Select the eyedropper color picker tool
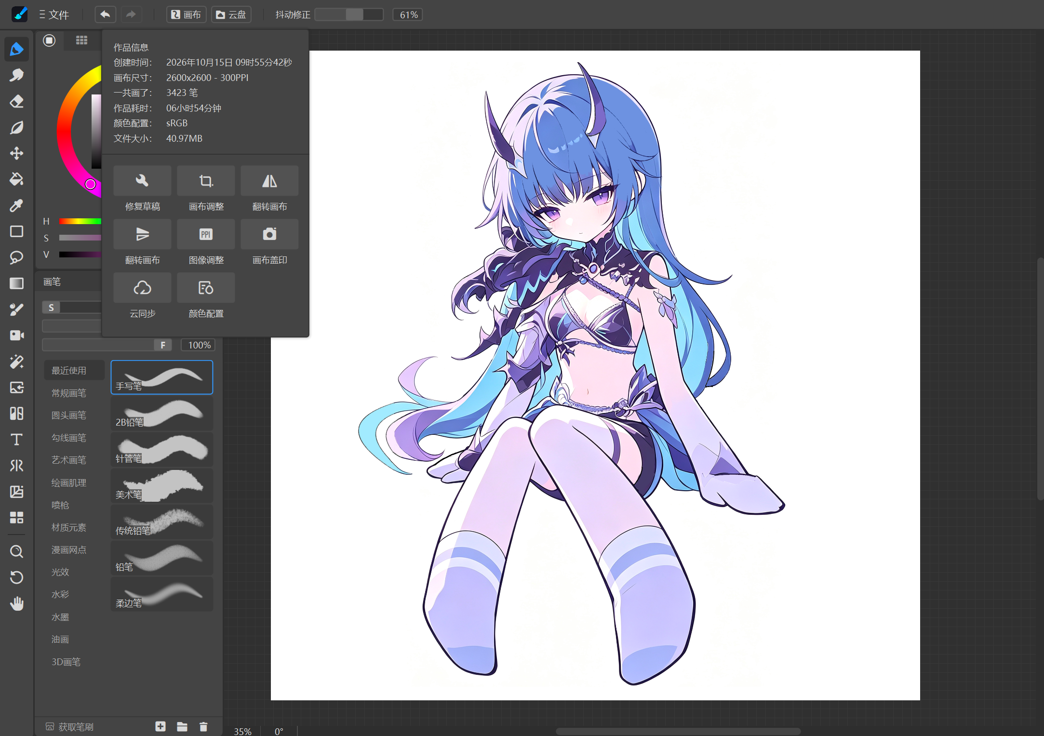 (17, 205)
